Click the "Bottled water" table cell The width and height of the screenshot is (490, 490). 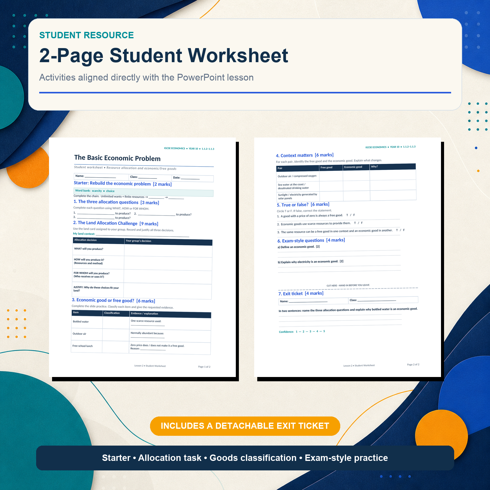tap(87, 322)
